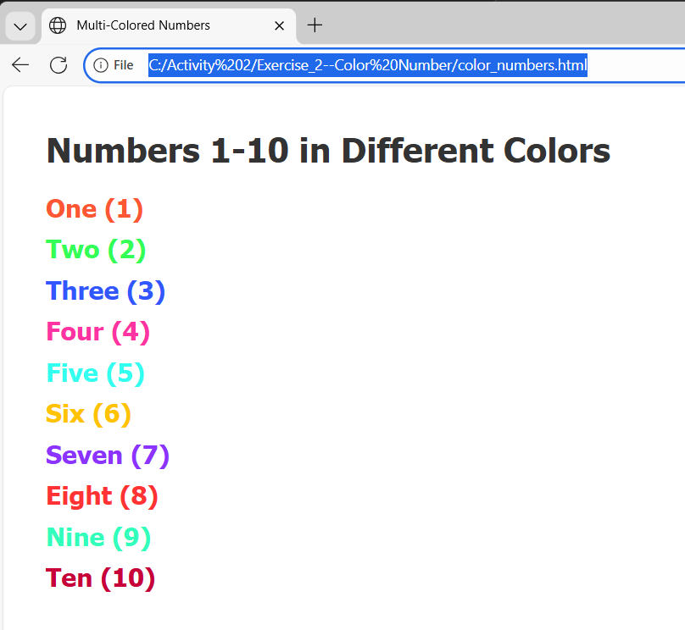Click the heading Numbers 1-10 in Different Colors
The height and width of the screenshot is (630, 685).
click(x=328, y=152)
